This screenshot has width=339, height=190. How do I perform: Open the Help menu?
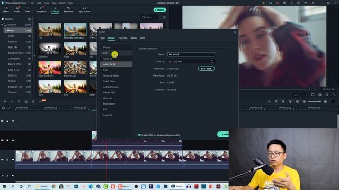pyautogui.click(x=70, y=3)
